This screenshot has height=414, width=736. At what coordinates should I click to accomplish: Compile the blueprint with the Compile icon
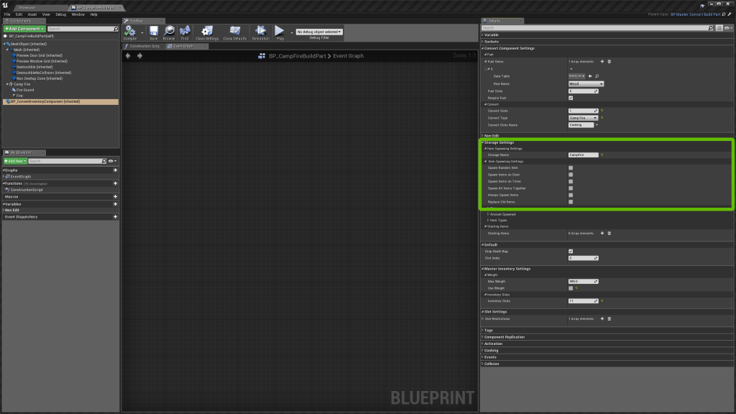[x=130, y=32]
